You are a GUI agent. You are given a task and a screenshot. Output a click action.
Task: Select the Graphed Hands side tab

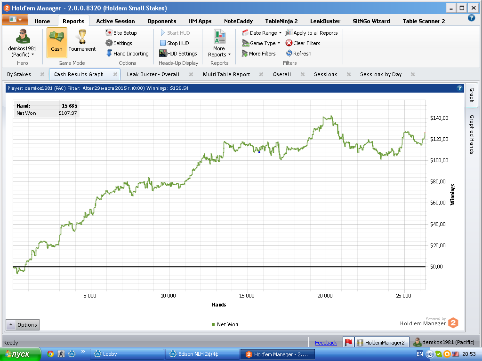[472, 134]
